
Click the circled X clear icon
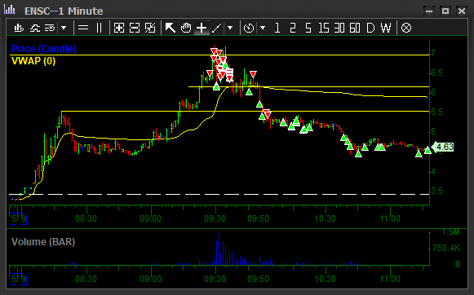[406, 28]
